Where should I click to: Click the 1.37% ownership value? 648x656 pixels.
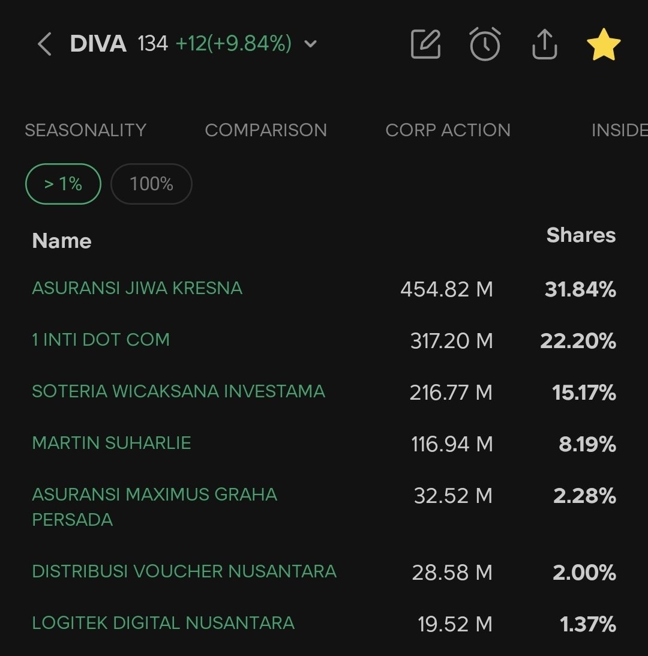point(588,624)
